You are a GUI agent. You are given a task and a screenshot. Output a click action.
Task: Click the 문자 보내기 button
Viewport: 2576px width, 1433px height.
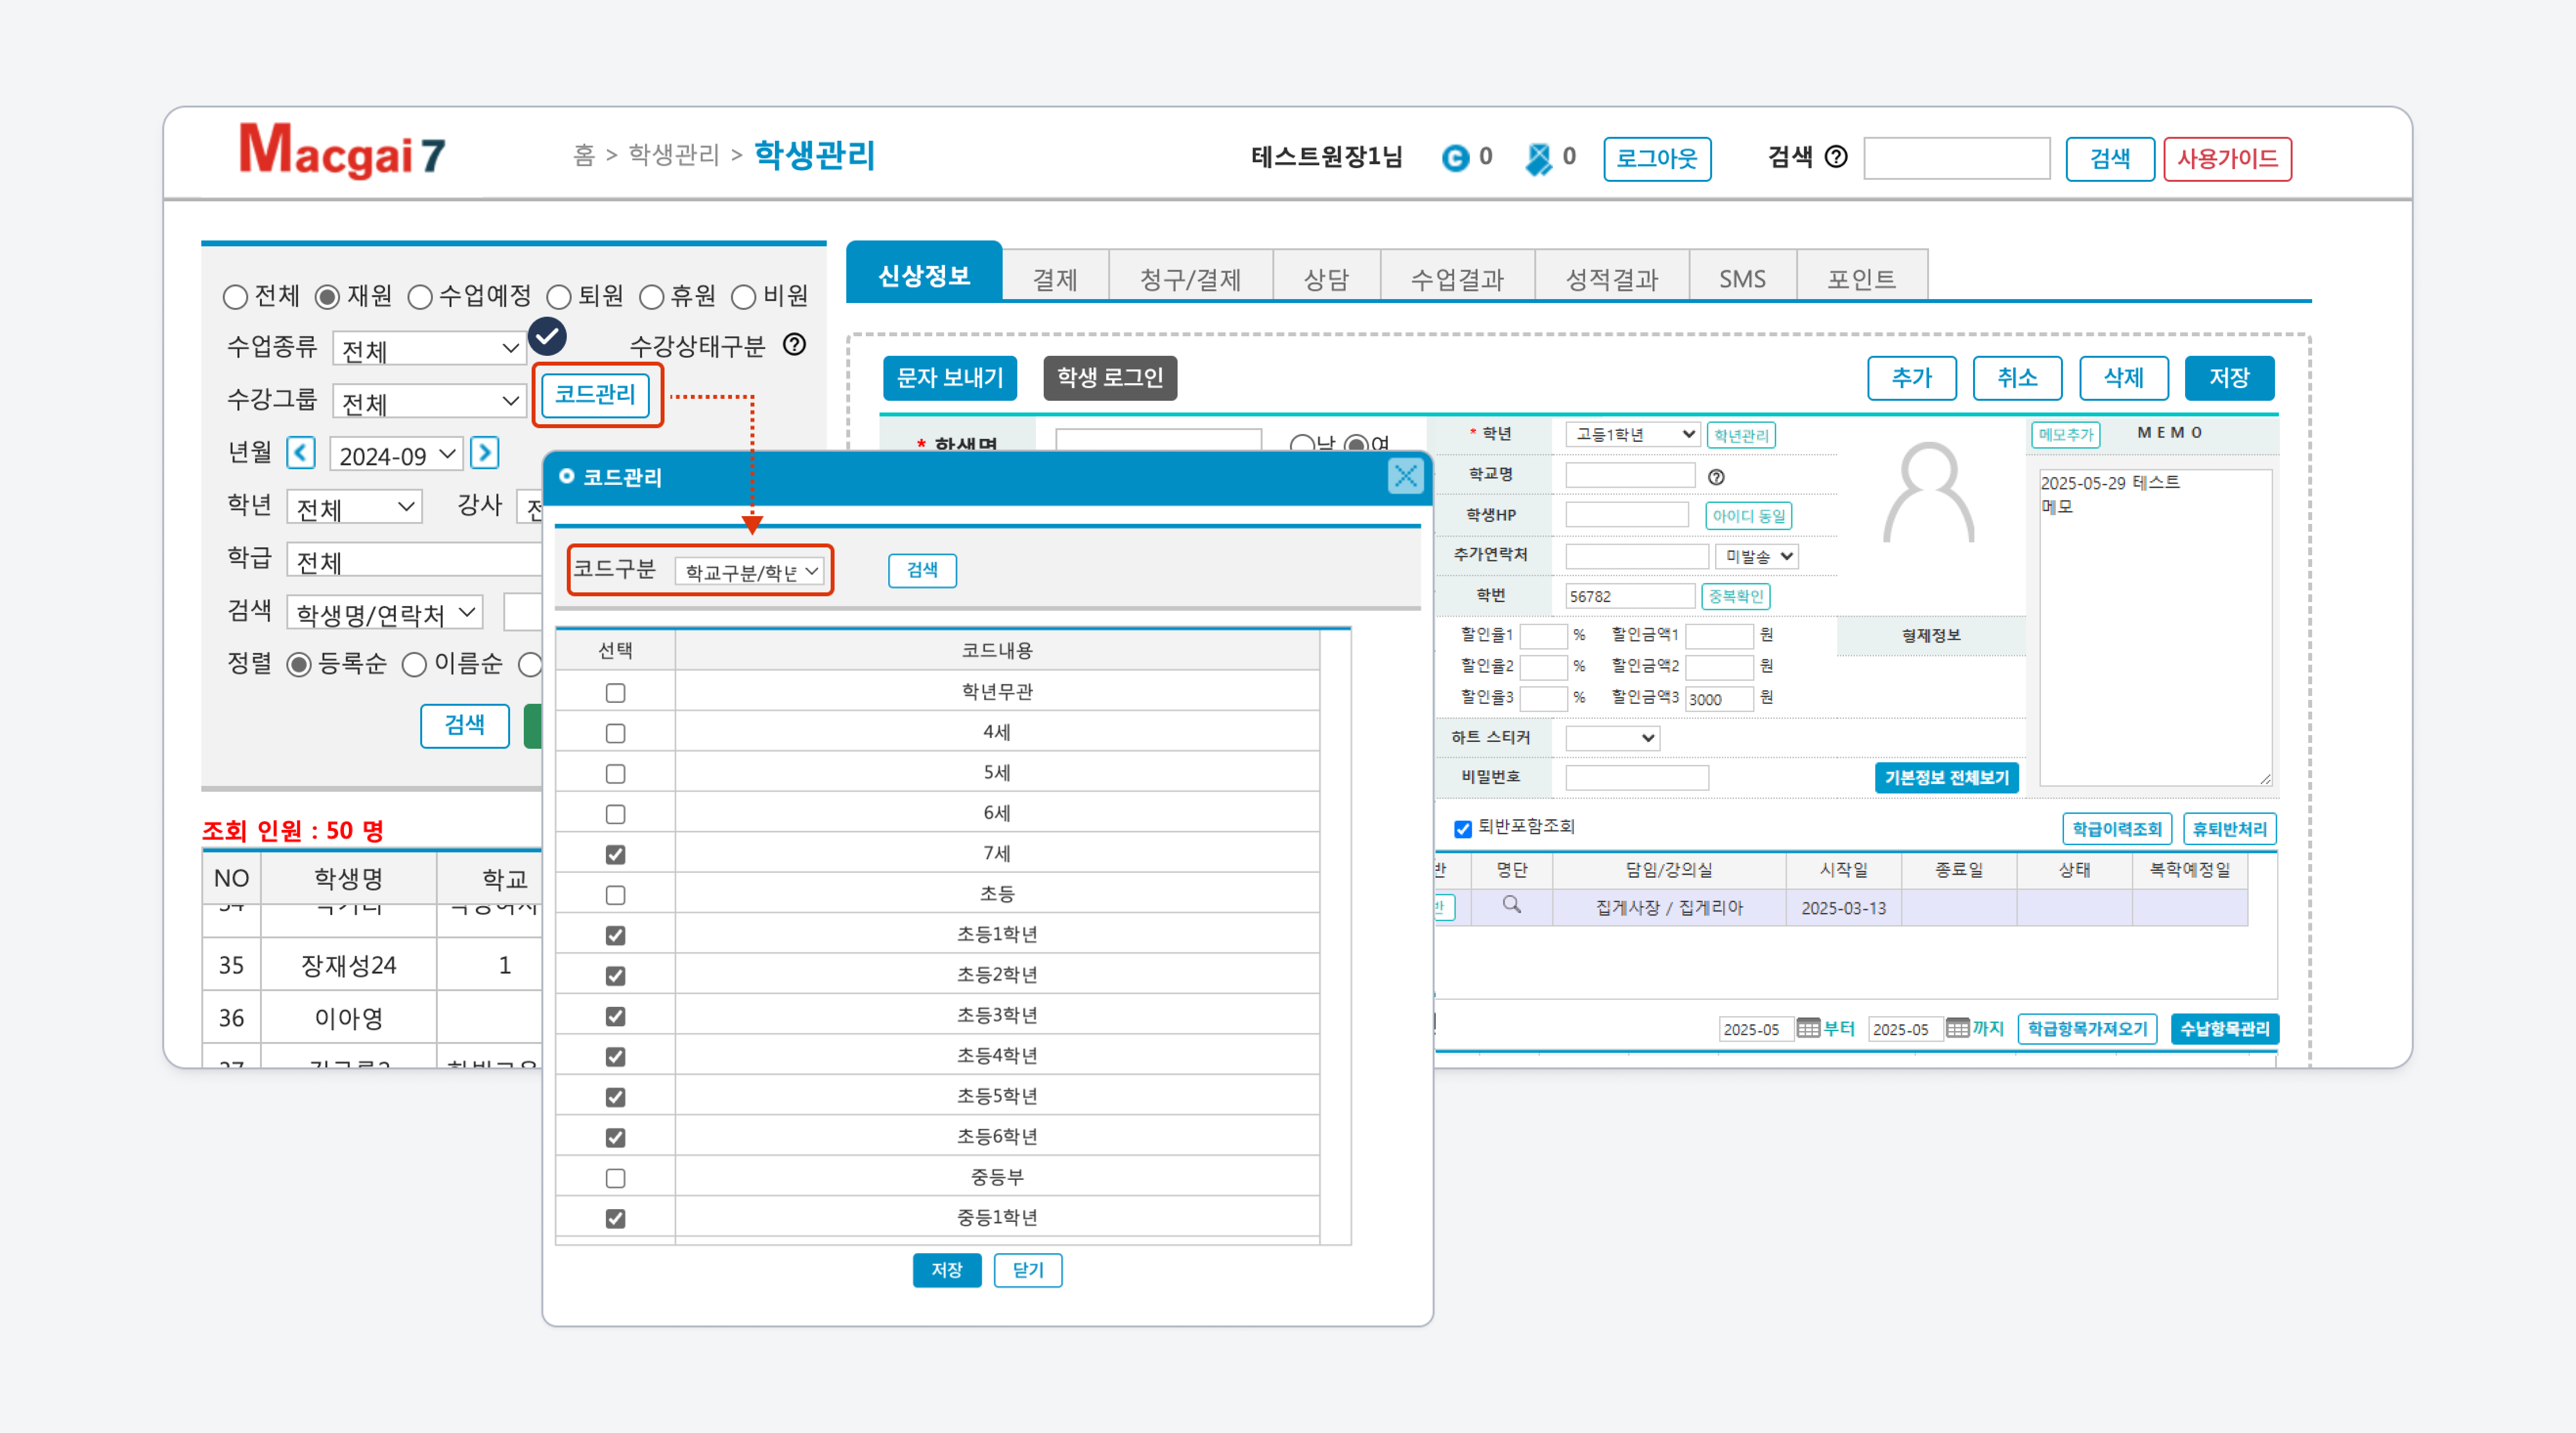point(949,378)
